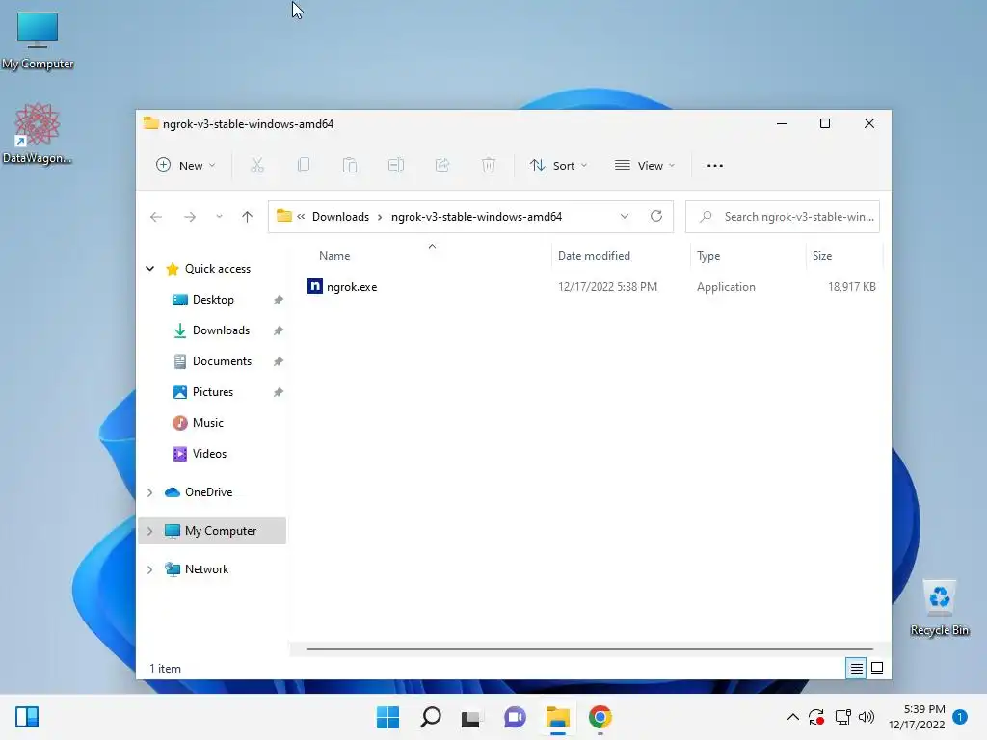
Task: Click the search box in Explorer
Action: tap(783, 217)
